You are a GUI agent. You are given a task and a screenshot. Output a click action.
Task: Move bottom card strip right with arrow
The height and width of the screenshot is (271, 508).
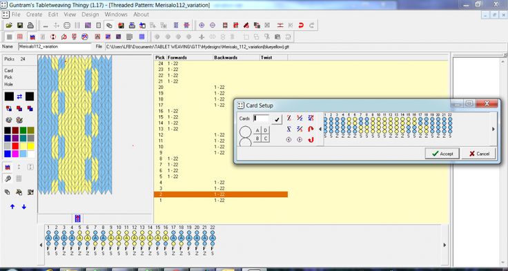click(x=444, y=245)
